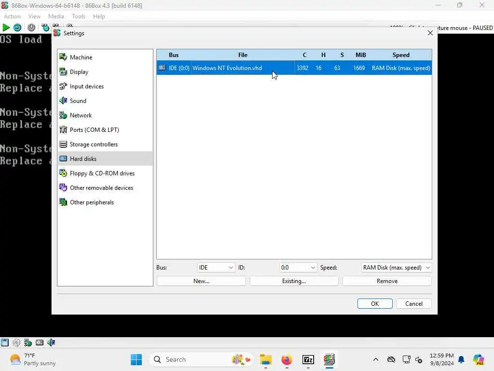Screen dimensions: 494x371
Task: Click the H heads column header
Action: pyautogui.click(x=323, y=55)
